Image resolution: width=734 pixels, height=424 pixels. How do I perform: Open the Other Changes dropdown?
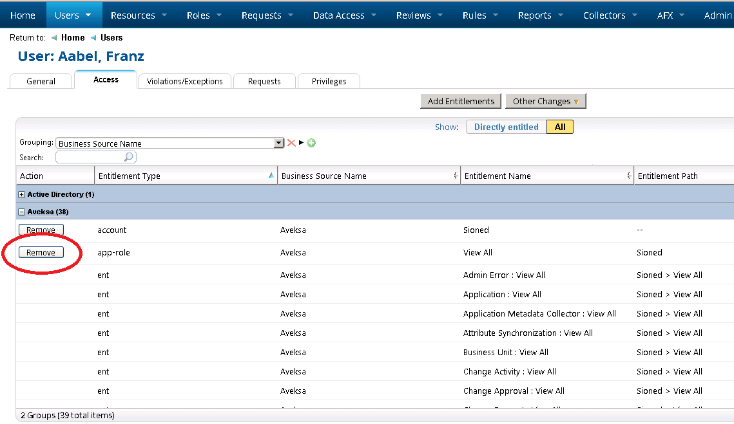[x=545, y=101]
